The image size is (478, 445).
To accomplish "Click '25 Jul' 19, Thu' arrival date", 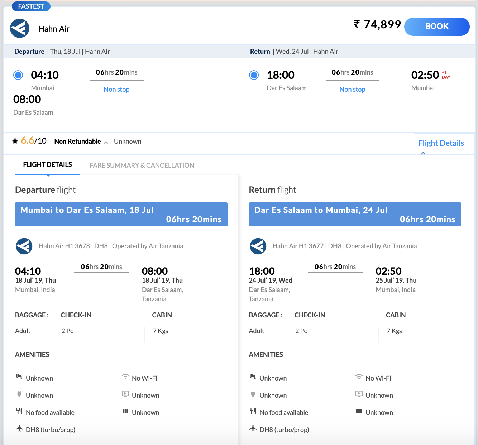I will pyautogui.click(x=396, y=280).
